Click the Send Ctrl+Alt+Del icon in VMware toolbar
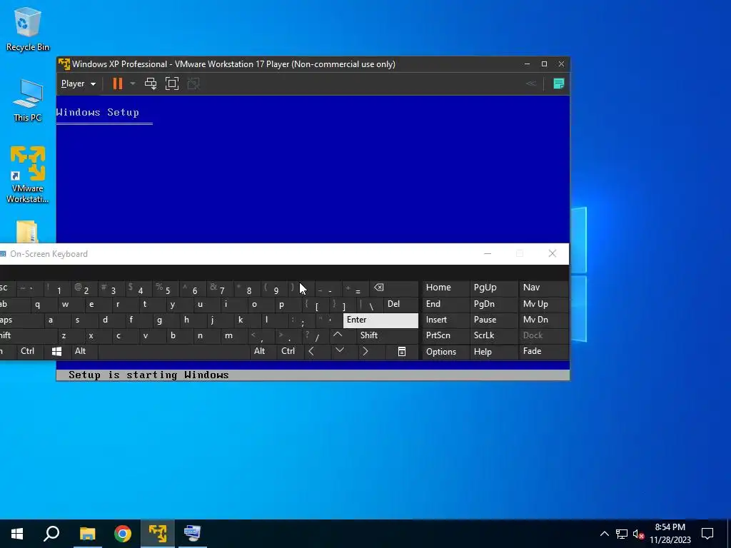731x548 pixels. 151,84
